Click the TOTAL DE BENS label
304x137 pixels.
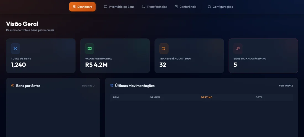pos(21,59)
